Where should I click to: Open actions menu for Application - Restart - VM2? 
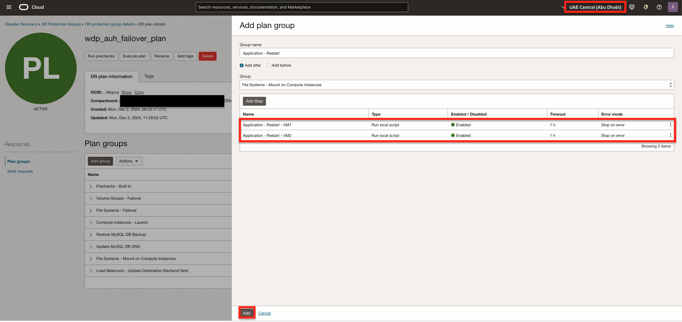pos(671,135)
